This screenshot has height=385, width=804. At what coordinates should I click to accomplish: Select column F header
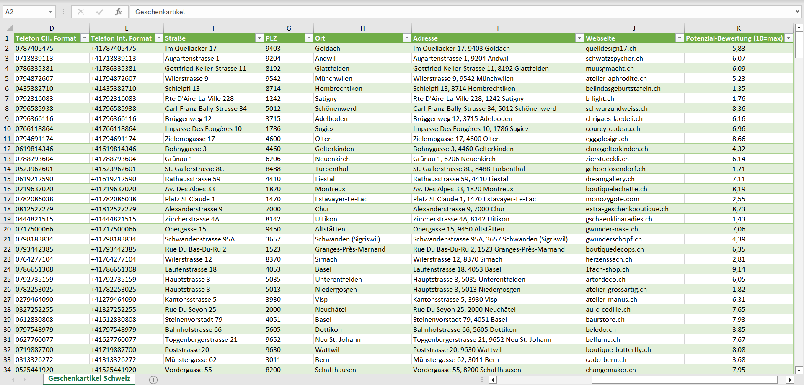(214, 28)
